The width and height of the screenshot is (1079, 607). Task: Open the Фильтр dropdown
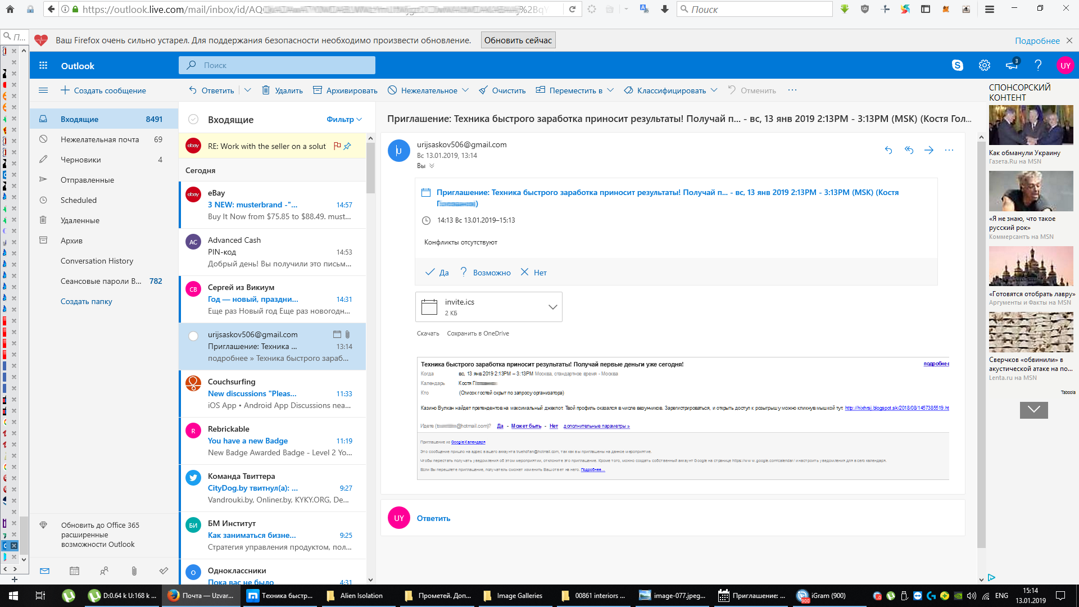pyautogui.click(x=344, y=119)
